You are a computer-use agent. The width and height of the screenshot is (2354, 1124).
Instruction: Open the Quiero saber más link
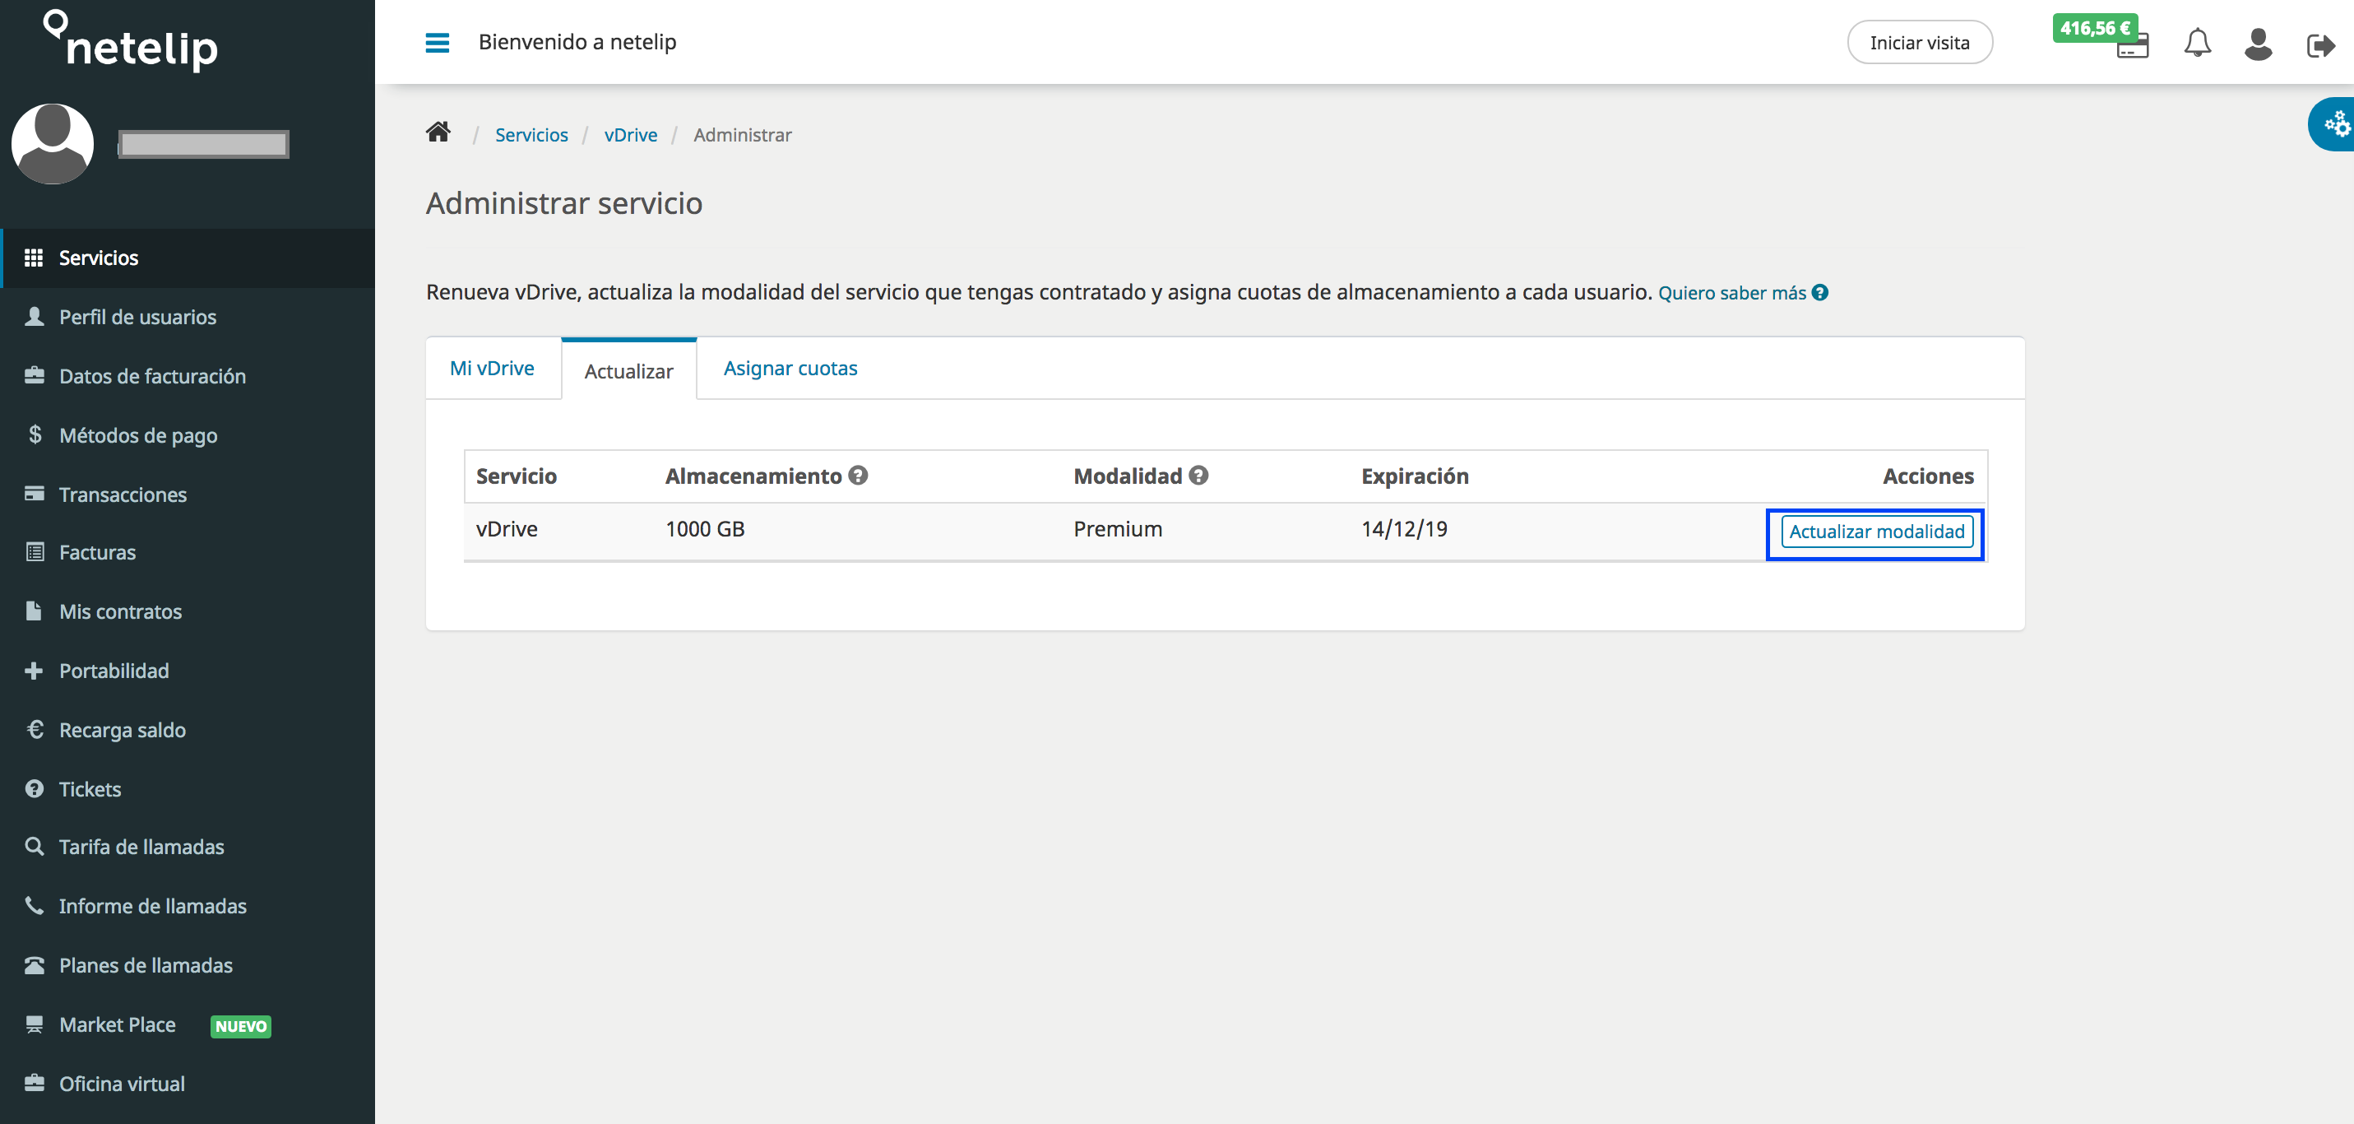pyautogui.click(x=1731, y=293)
